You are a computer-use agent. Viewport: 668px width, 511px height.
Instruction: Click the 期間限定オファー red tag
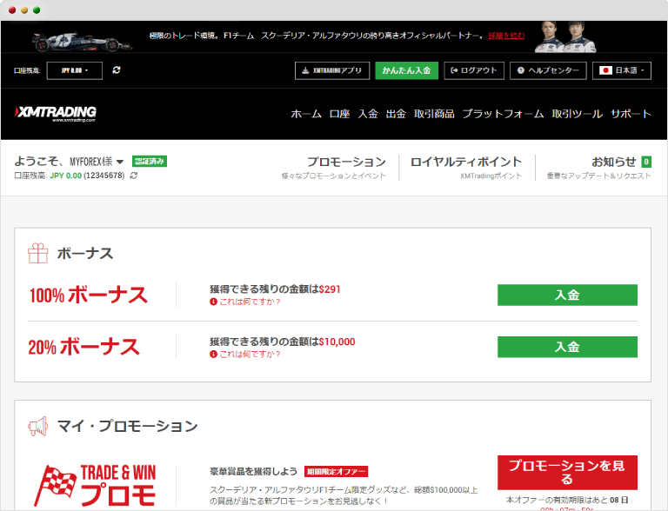tap(336, 472)
